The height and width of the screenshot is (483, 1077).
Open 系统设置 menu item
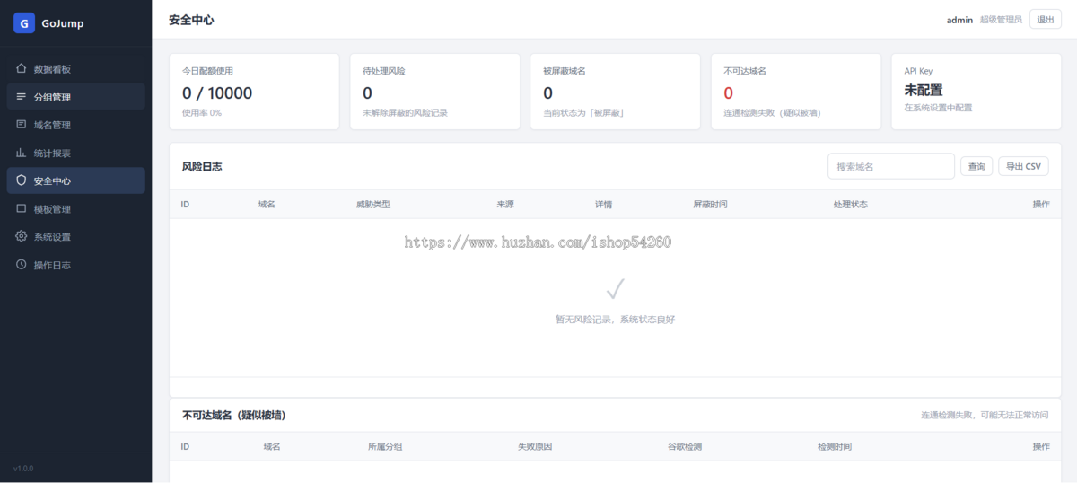point(75,237)
